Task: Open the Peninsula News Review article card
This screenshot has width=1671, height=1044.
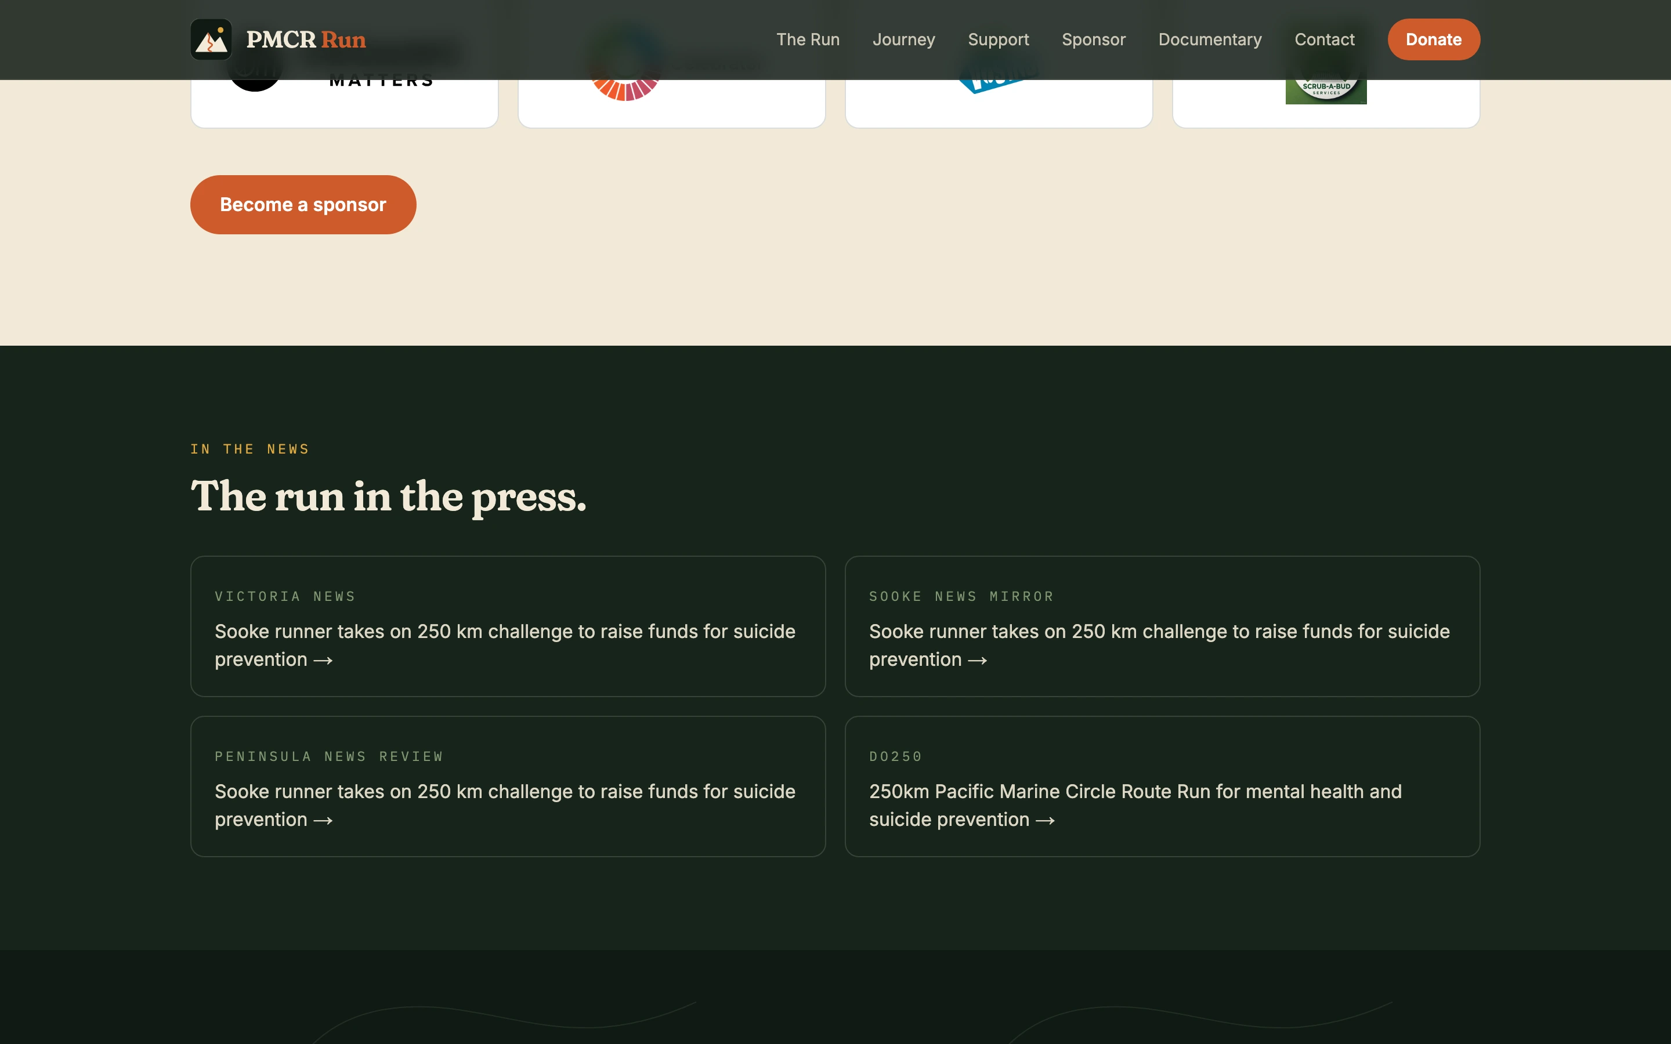Action: [x=508, y=786]
